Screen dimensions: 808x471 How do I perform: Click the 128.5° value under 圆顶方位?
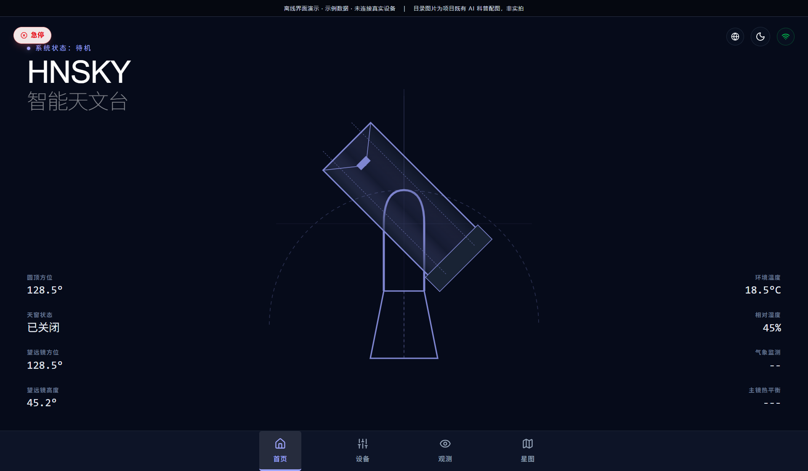45,290
